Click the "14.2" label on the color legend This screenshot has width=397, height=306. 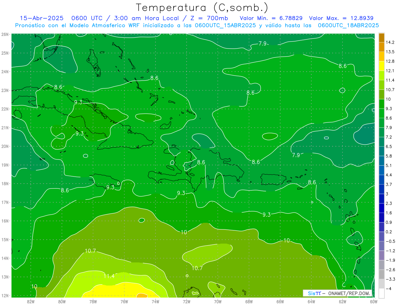(x=390, y=42)
